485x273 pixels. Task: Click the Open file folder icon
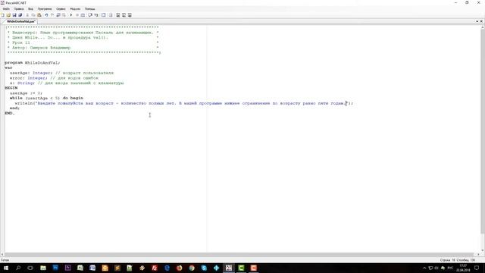point(8,15)
